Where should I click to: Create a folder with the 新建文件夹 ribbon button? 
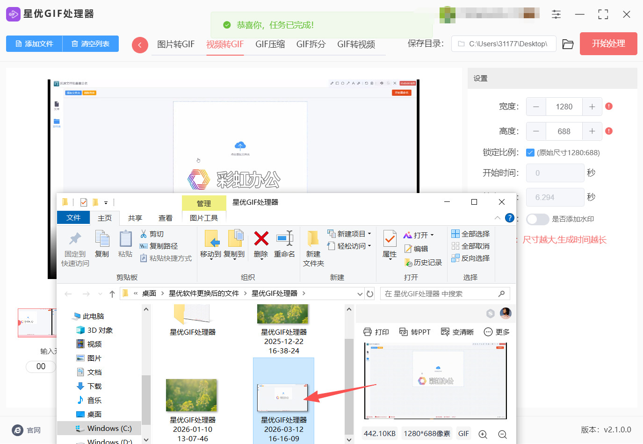point(313,249)
